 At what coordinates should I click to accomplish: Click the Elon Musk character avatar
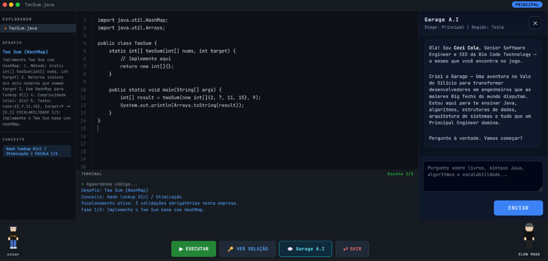click(x=530, y=236)
